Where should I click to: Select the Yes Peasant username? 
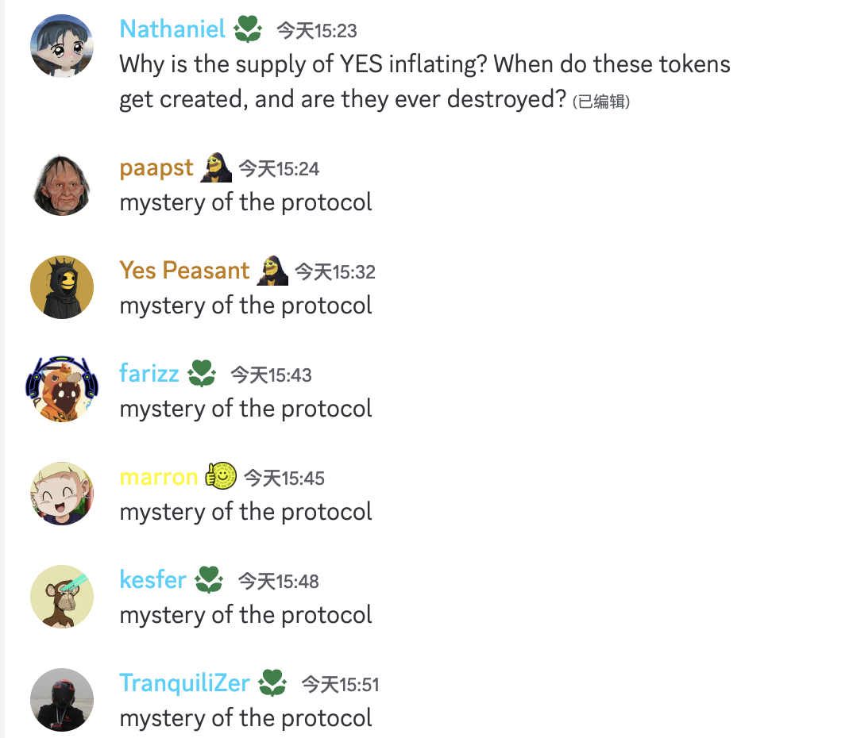tap(184, 270)
